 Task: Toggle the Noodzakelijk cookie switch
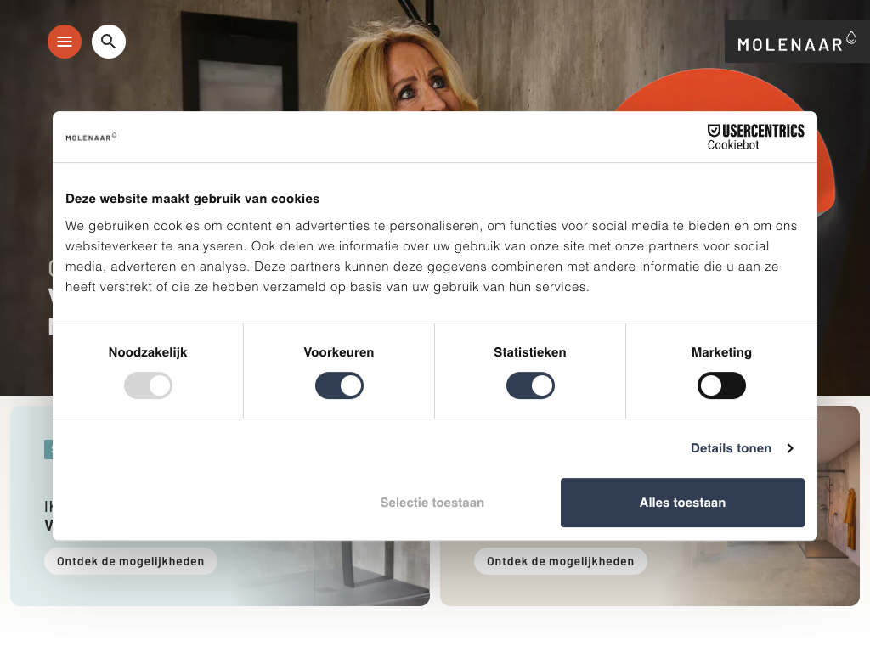148,385
